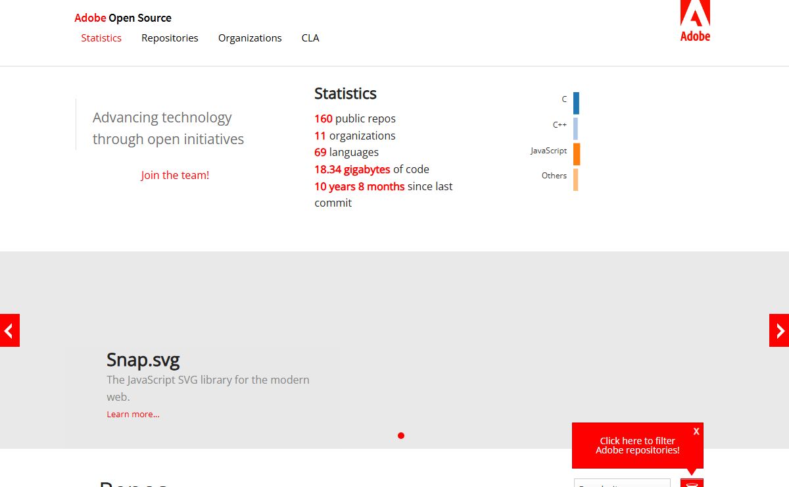Go to previous carousel slide arrow

(x=10, y=330)
